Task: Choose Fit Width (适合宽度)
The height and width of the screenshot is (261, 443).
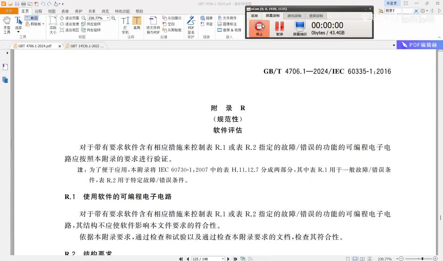Action: 69,24
